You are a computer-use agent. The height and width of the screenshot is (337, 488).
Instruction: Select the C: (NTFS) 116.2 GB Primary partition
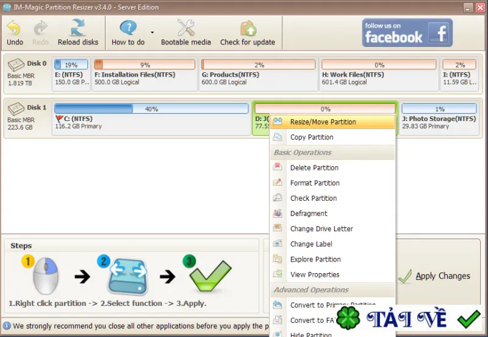coord(151,118)
